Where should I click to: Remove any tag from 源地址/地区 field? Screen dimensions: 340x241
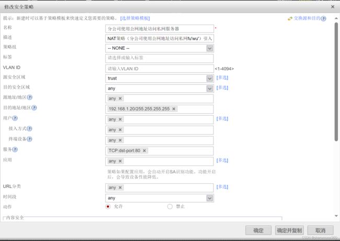click(120, 98)
